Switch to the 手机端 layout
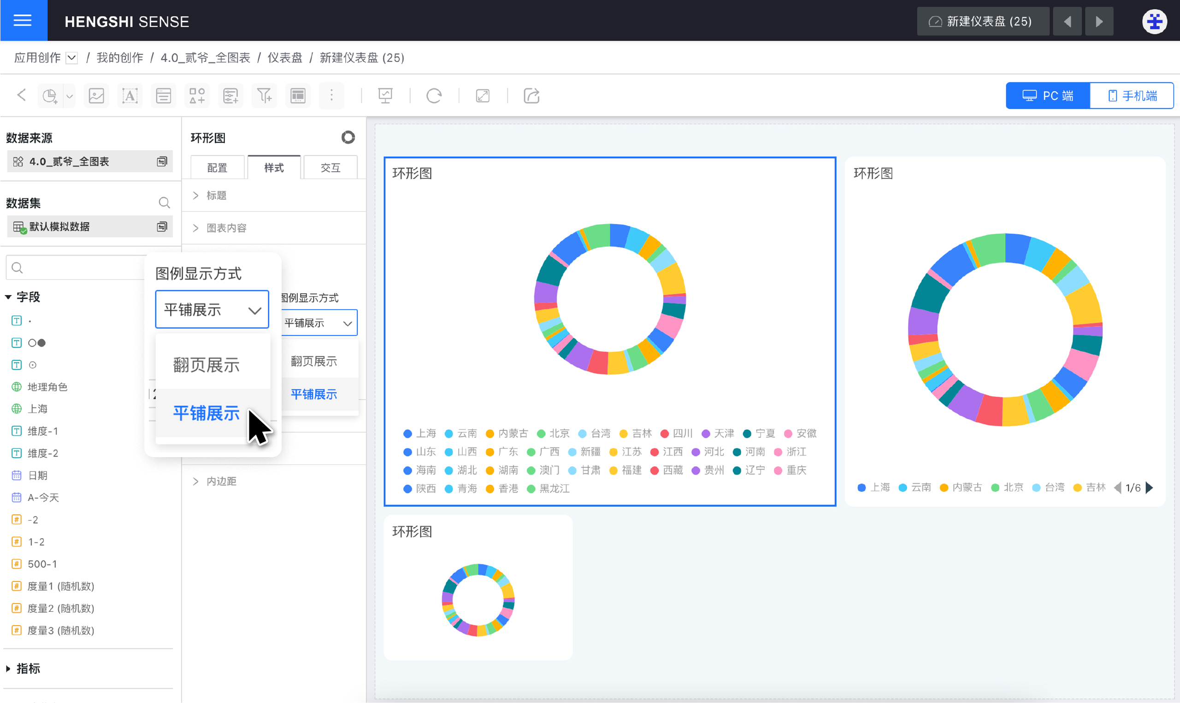This screenshot has width=1180, height=703. [1132, 96]
